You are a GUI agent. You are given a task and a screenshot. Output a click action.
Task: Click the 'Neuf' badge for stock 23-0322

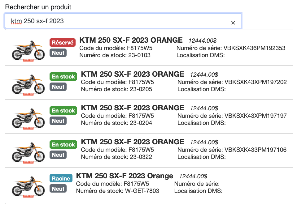click(x=58, y=155)
